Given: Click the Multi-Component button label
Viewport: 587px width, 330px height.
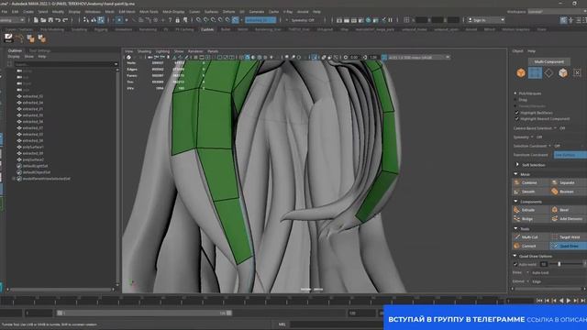Looking at the screenshot, I should (548, 61).
